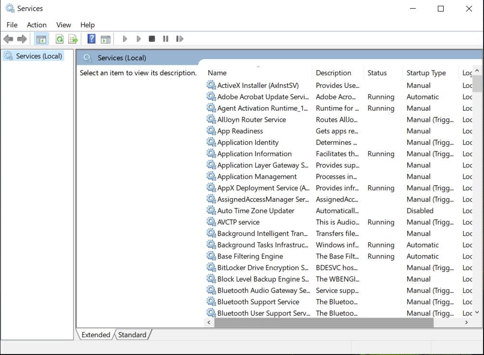Click the second Start Service play icon
The image size is (484, 355).
pos(138,39)
